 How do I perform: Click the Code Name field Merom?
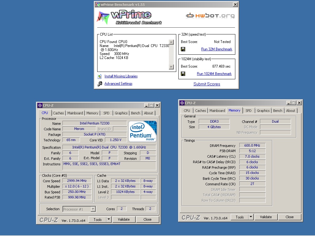point(79,129)
